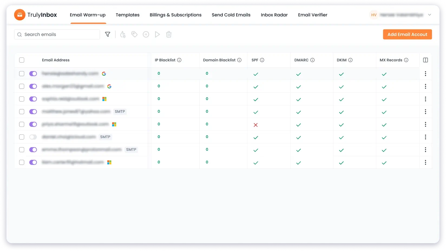Image resolution: width=446 pixels, height=251 pixels.
Task: Click the Add Email Accout button
Action: click(x=407, y=34)
